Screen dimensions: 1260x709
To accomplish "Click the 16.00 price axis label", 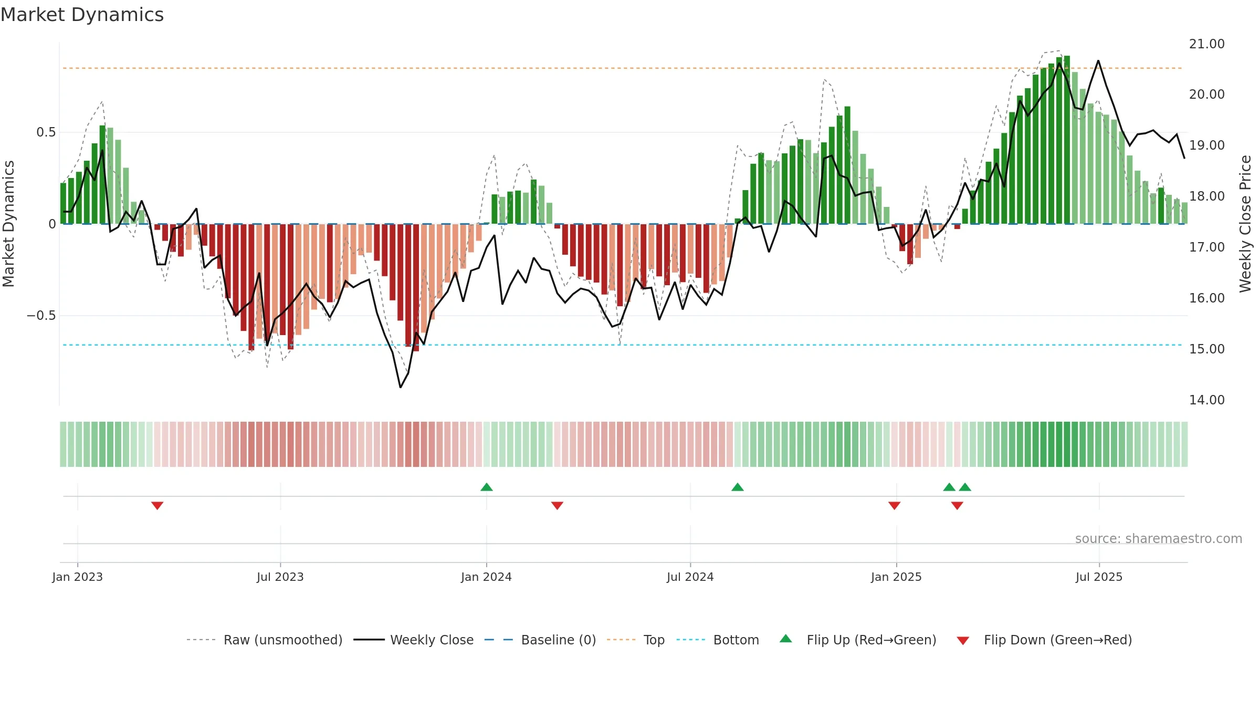I will click(x=1207, y=298).
